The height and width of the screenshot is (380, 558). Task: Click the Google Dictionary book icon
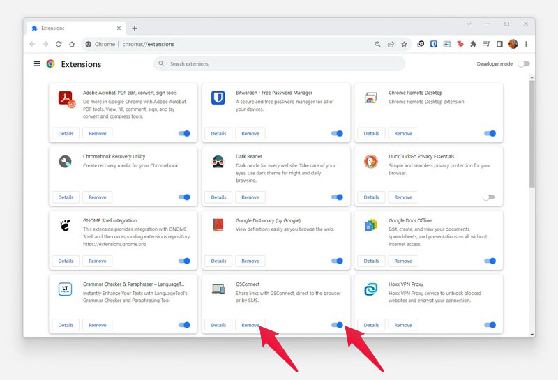pos(218,225)
